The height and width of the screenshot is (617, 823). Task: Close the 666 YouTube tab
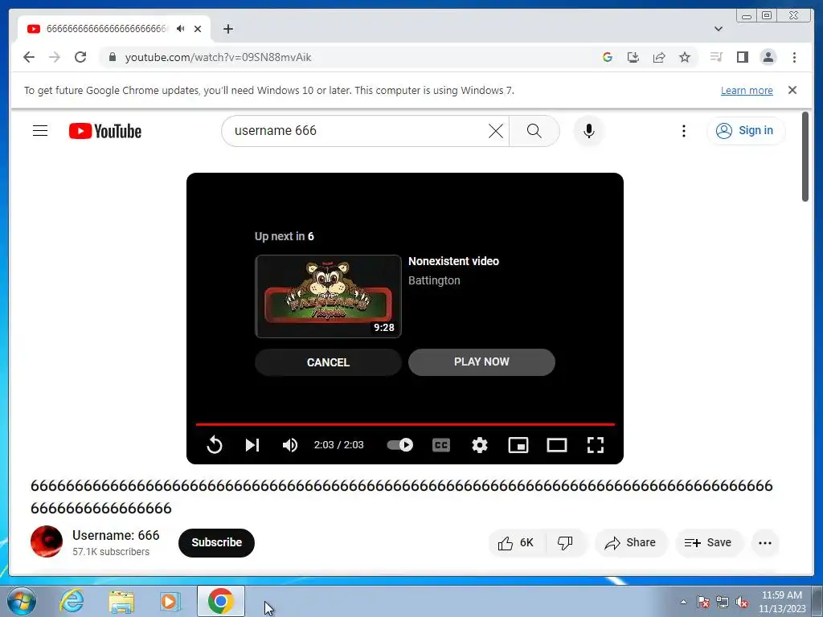tap(198, 29)
